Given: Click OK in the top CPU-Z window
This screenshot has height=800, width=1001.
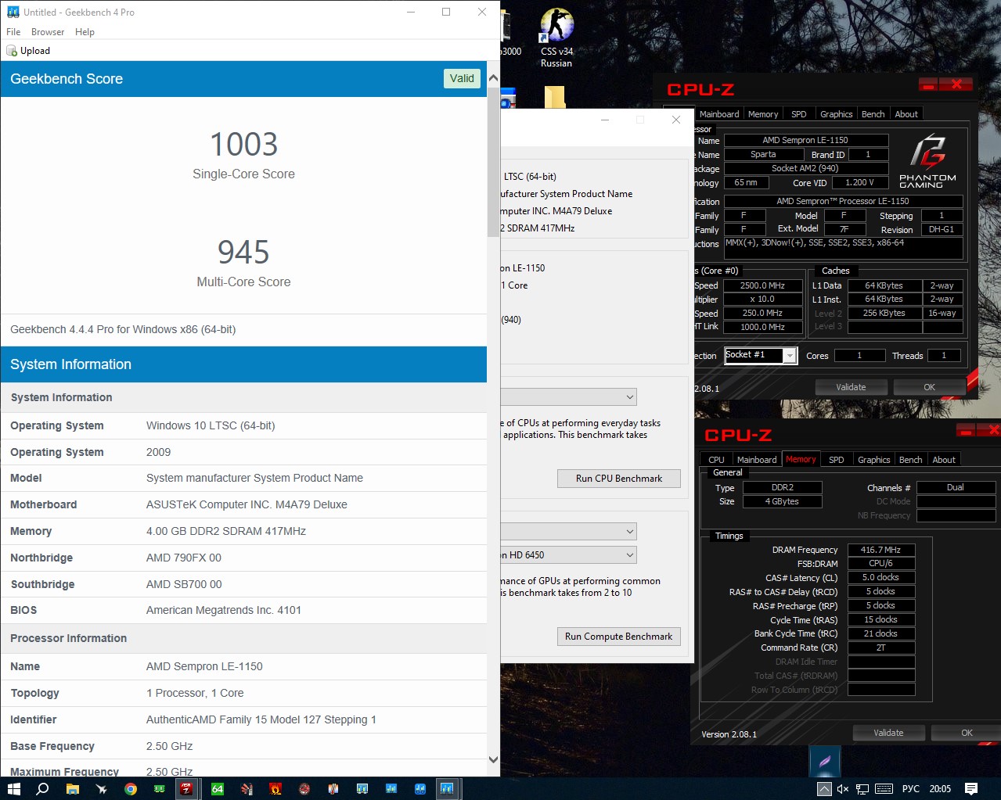Looking at the screenshot, I should pyautogui.click(x=929, y=387).
